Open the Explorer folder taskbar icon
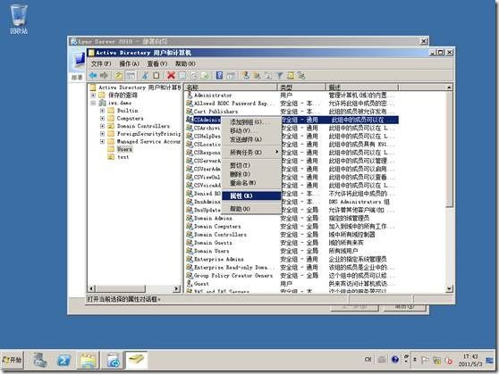 point(89,361)
